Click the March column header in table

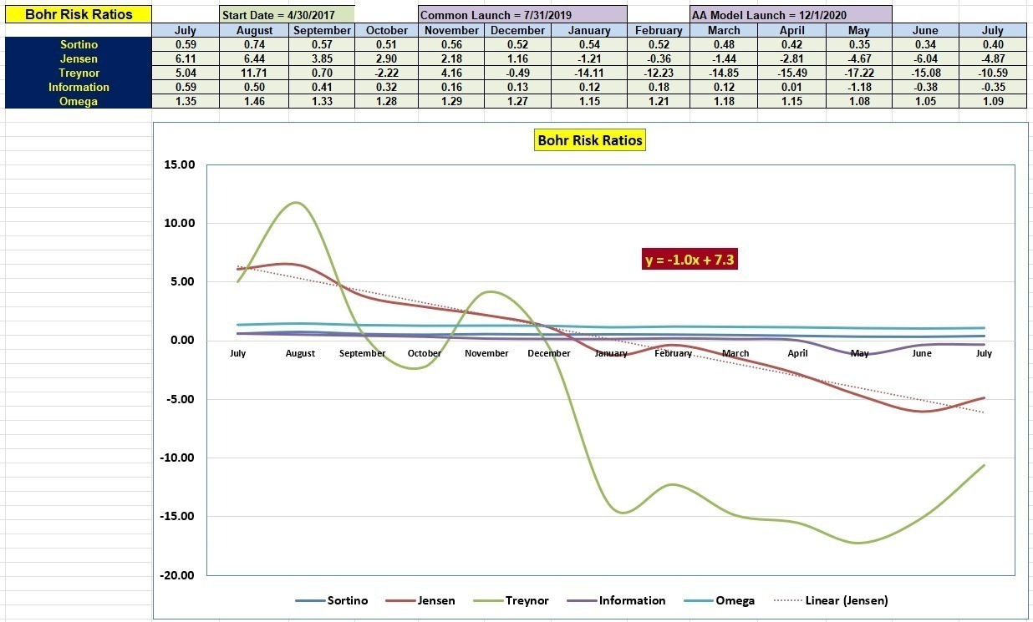[x=725, y=30]
